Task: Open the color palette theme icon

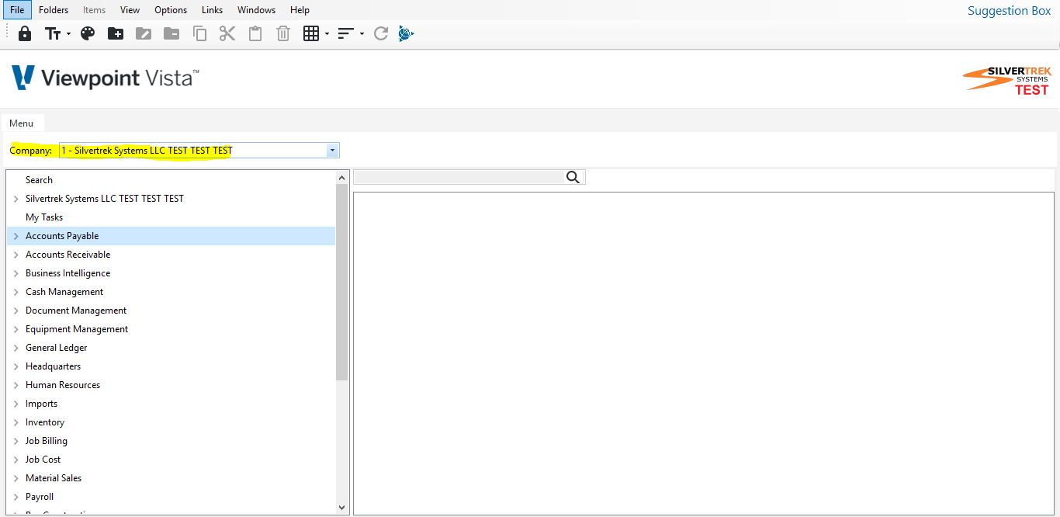Action: [x=88, y=33]
